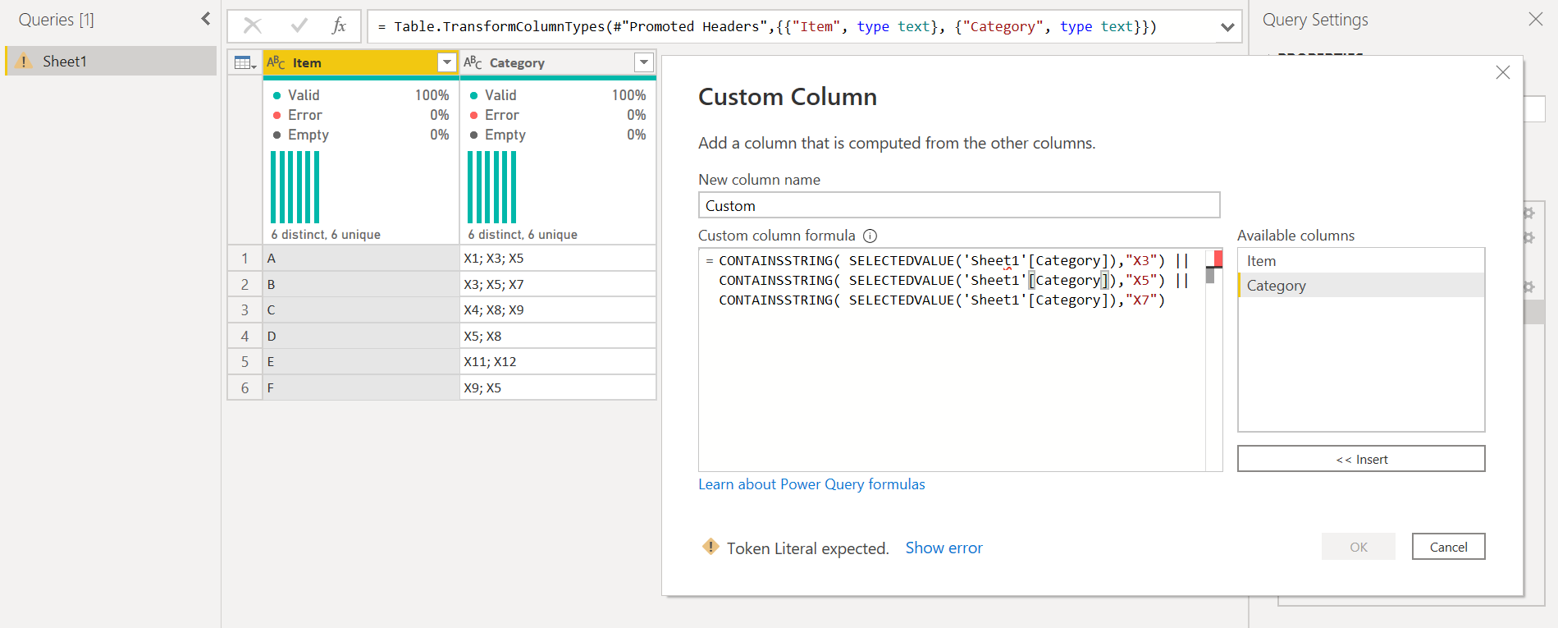
Task: Select Item cell 'F'
Action: 361,387
